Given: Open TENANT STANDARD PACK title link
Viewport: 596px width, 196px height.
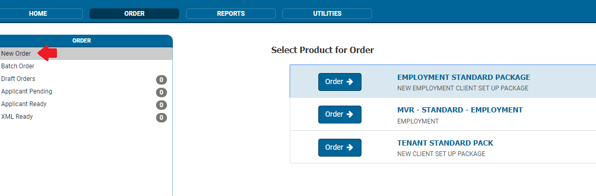Looking at the screenshot, I should (x=445, y=143).
